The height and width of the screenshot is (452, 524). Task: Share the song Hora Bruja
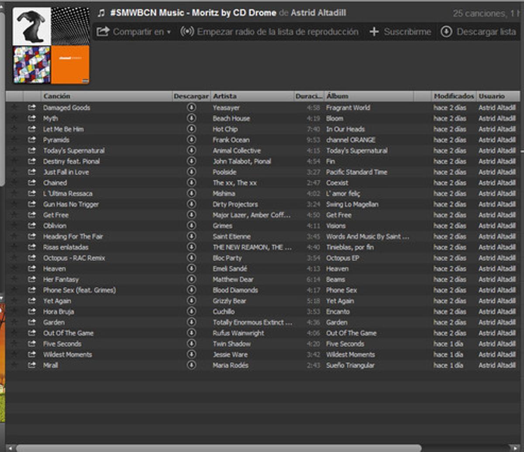coord(32,311)
